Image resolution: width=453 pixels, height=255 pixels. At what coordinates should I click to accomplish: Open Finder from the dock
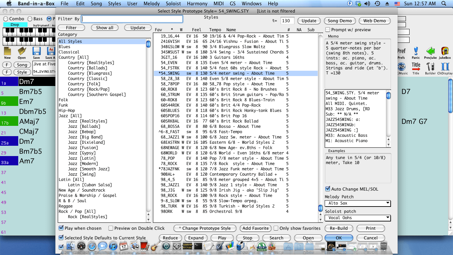[x=71, y=246]
